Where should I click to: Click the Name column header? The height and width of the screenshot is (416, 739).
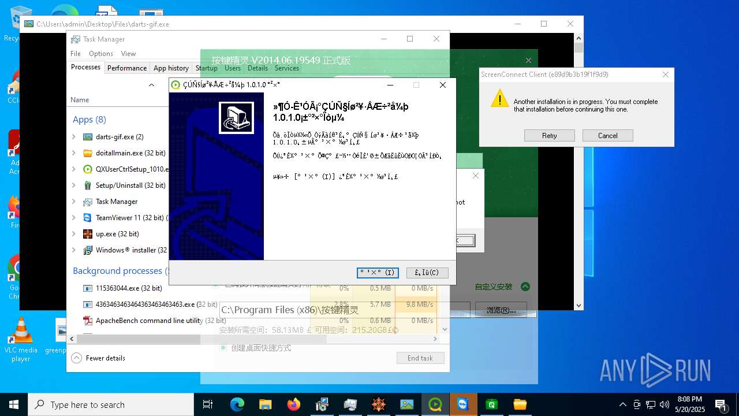pyautogui.click(x=80, y=100)
